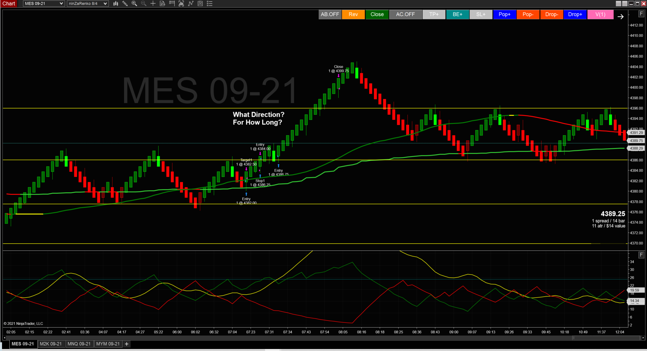Click the pink V(1) button
Image resolution: width=647 pixels, height=351 pixels.
click(600, 14)
